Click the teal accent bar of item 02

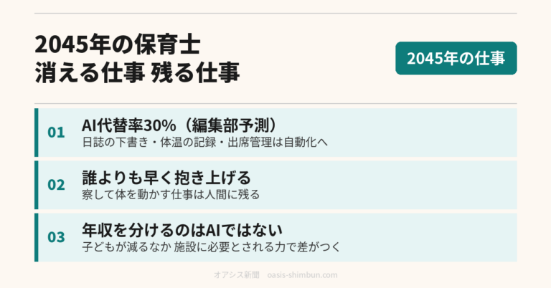(36, 185)
